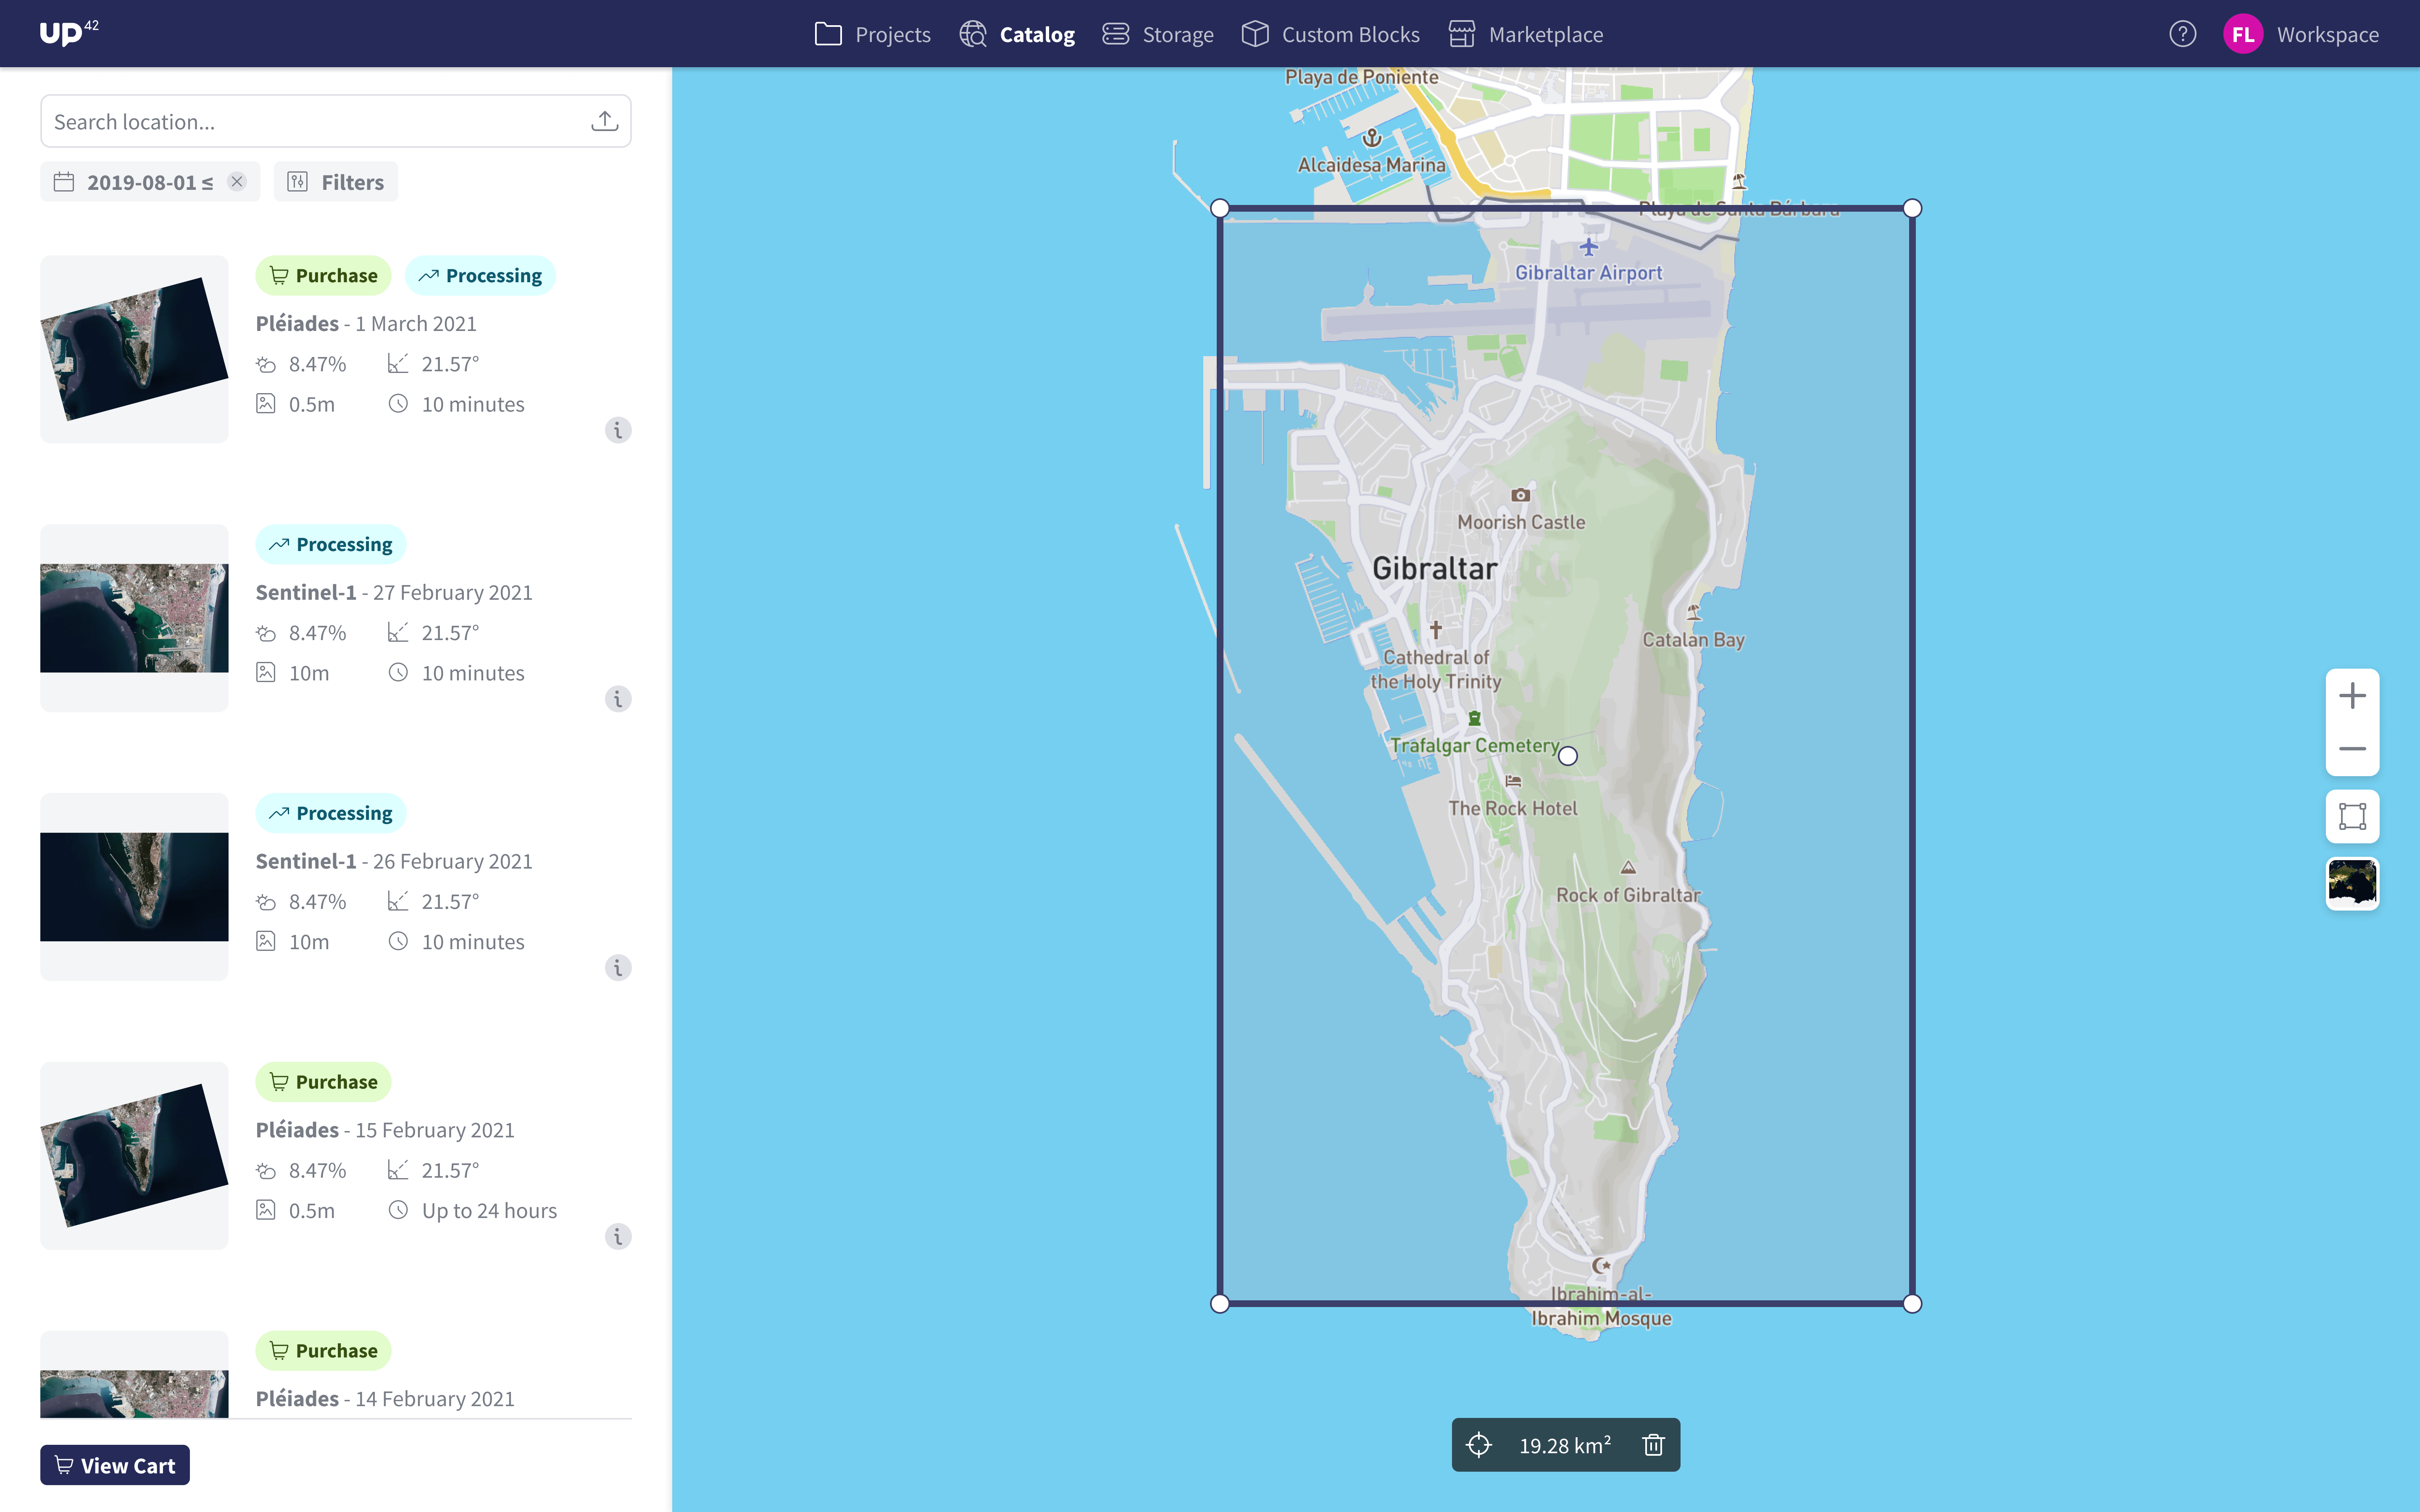Switch the basemap to satellite view
2420x1512 pixels.
pyautogui.click(x=2352, y=883)
